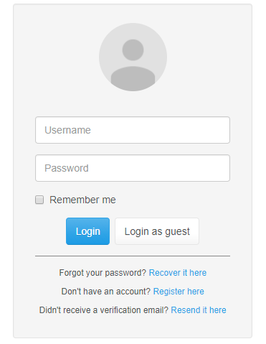Toggle Remember me via its label text
This screenshot has height=344, width=266.
click(x=82, y=200)
